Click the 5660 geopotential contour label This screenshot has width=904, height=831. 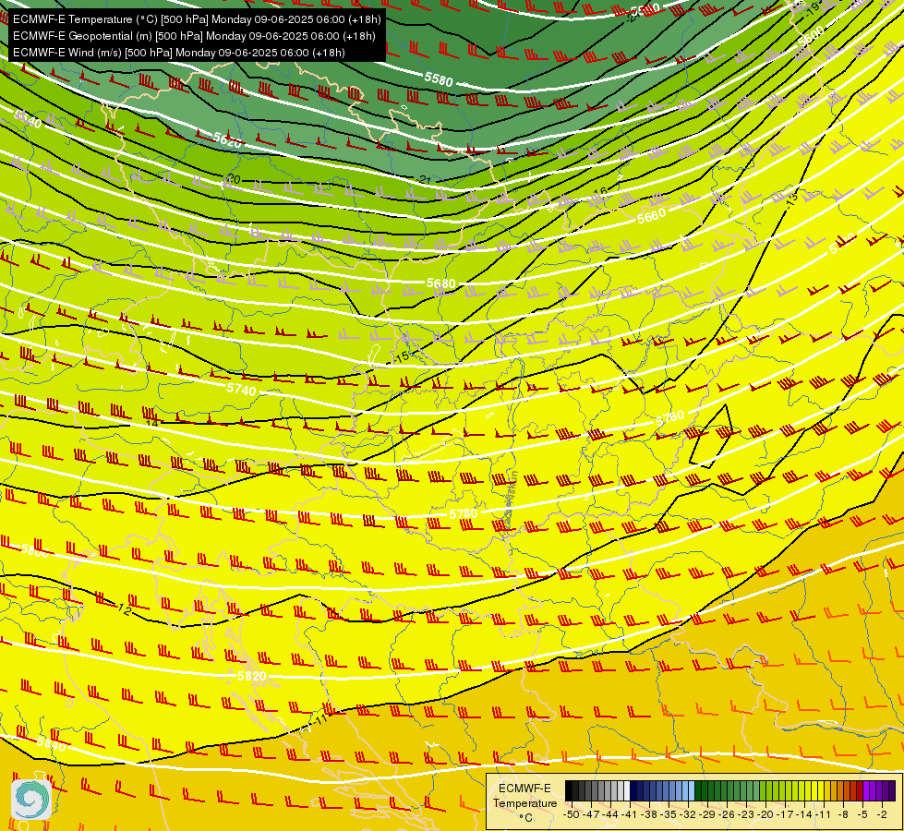(x=652, y=217)
